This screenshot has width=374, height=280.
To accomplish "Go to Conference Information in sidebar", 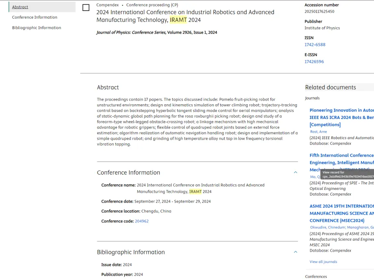I will 35,17.
